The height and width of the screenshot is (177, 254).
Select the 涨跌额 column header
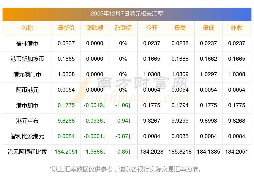(x=95, y=28)
